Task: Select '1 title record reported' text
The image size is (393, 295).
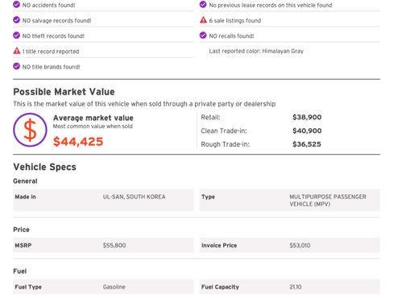Action: pos(51,52)
